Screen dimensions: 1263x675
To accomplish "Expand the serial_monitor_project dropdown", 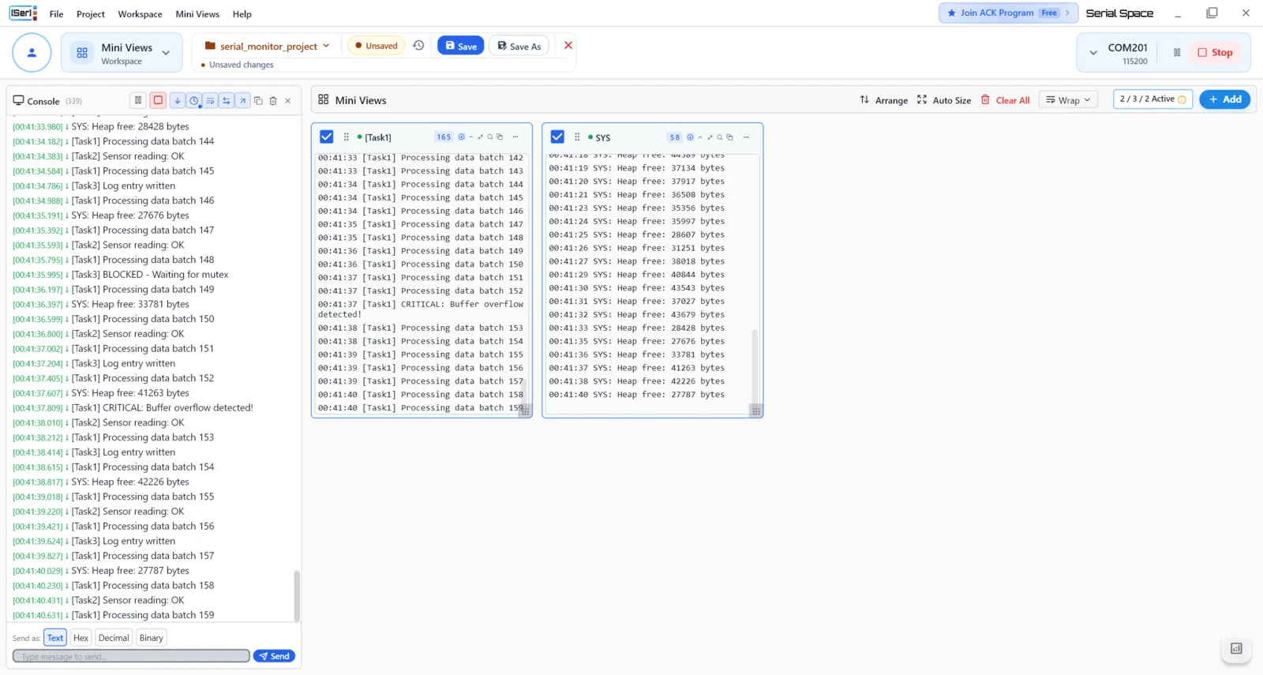I will (x=326, y=46).
